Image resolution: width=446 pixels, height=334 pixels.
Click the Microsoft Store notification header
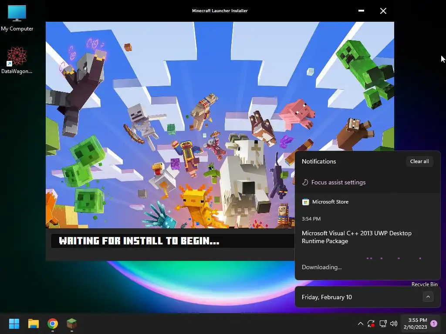click(330, 202)
